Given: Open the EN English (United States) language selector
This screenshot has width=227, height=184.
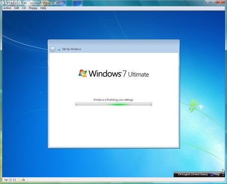Looking at the screenshot, I should tap(193, 175).
